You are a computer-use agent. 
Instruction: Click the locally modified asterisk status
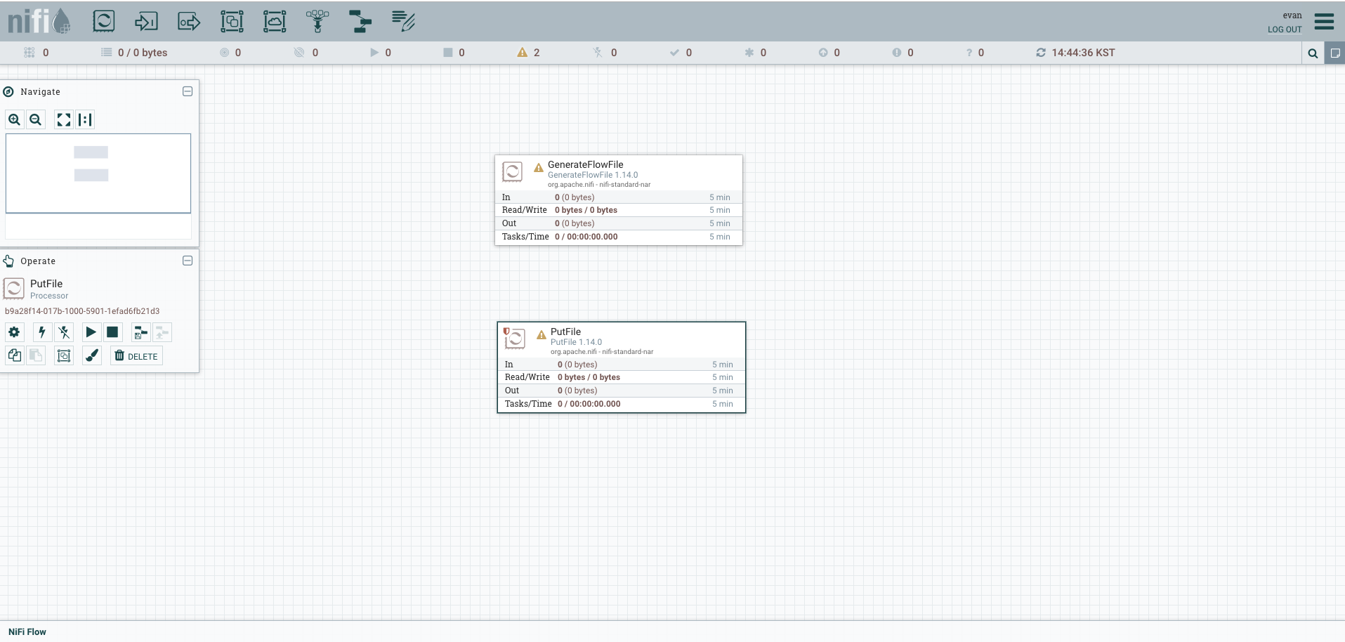(x=749, y=53)
